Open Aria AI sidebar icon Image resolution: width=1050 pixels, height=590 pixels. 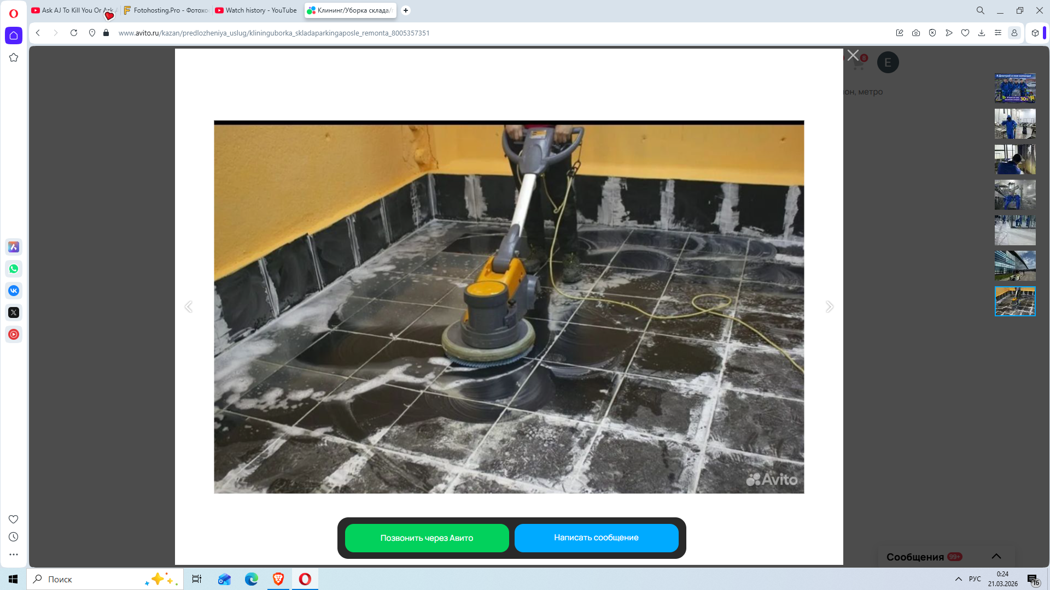click(x=14, y=247)
